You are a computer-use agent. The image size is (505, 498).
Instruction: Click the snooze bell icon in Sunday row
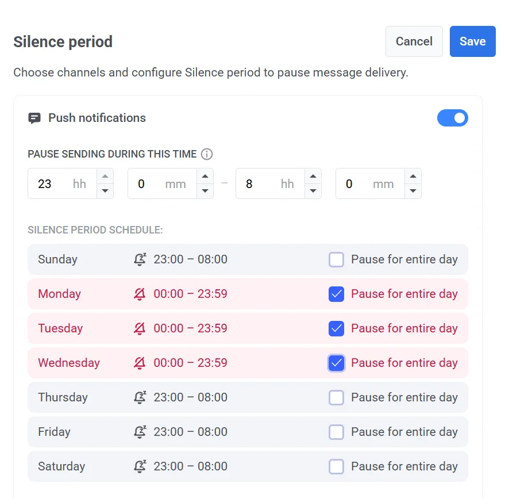click(x=140, y=259)
